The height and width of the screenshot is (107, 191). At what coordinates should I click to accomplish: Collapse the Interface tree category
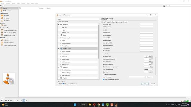tap(58, 67)
